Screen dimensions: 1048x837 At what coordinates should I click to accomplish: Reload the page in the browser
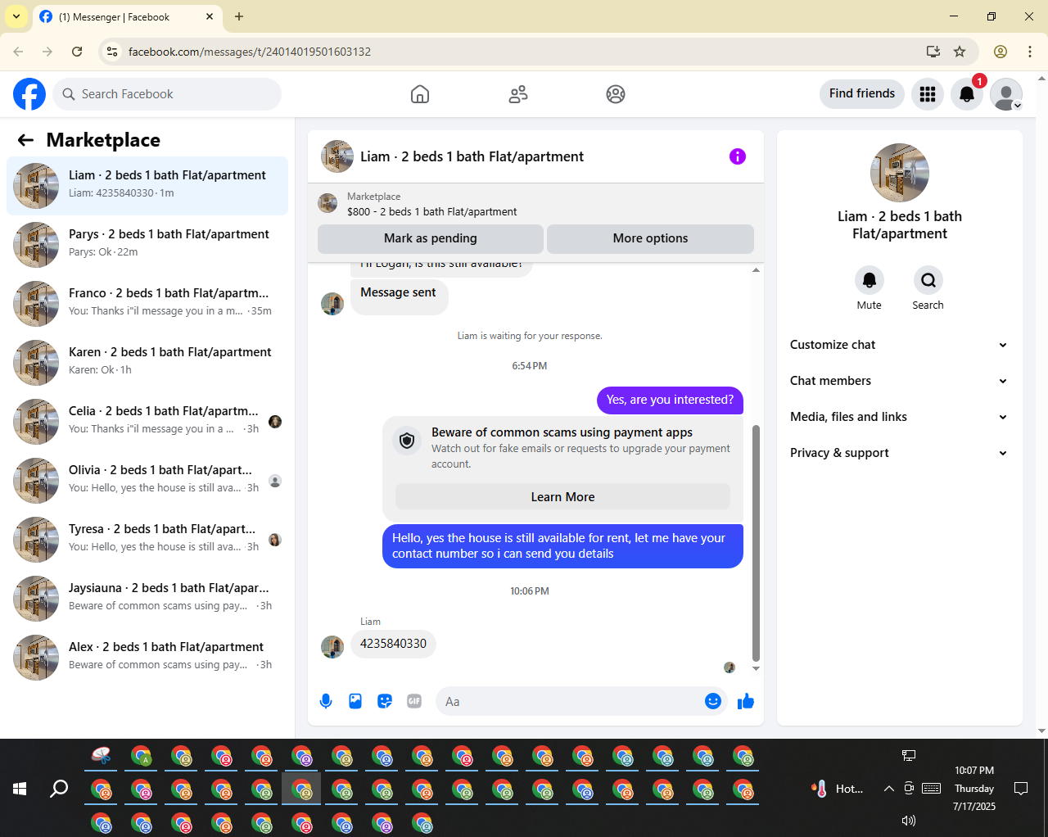tap(77, 52)
